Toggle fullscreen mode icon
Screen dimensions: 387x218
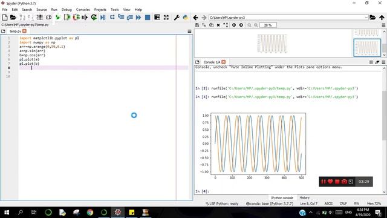tap(166, 18)
